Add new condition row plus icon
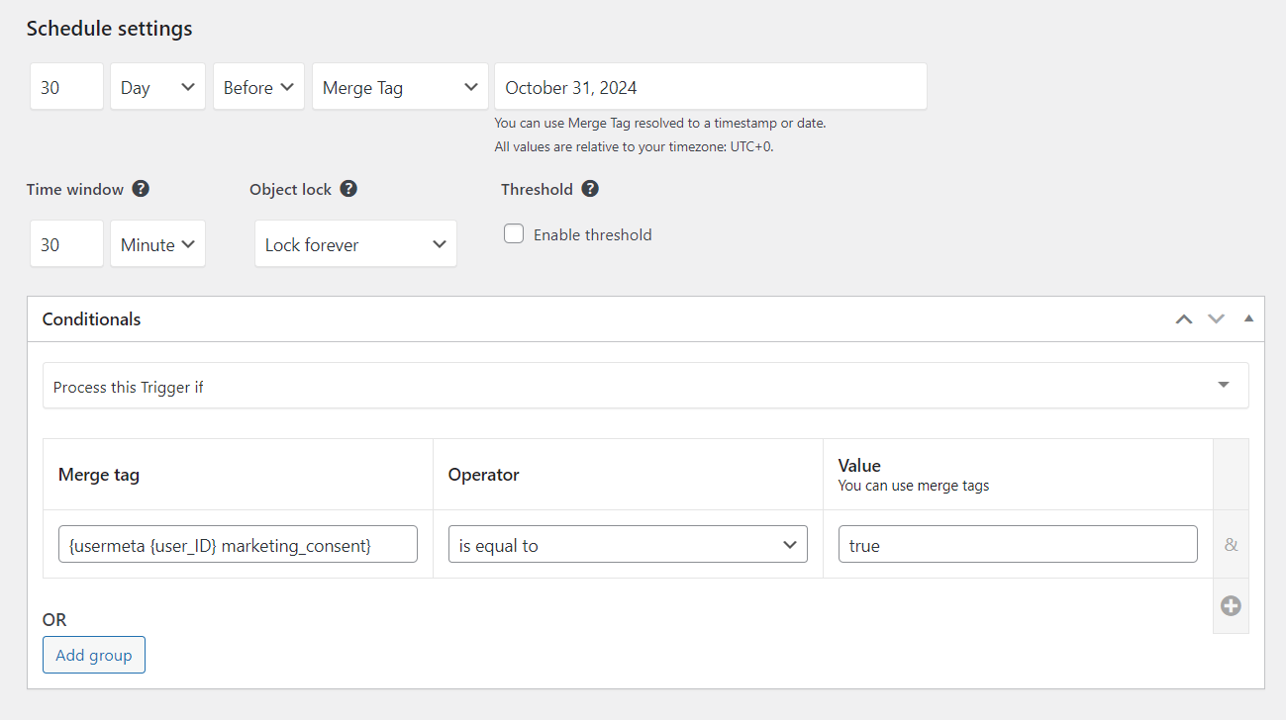Screen dimensions: 1286x720 pos(1231,606)
